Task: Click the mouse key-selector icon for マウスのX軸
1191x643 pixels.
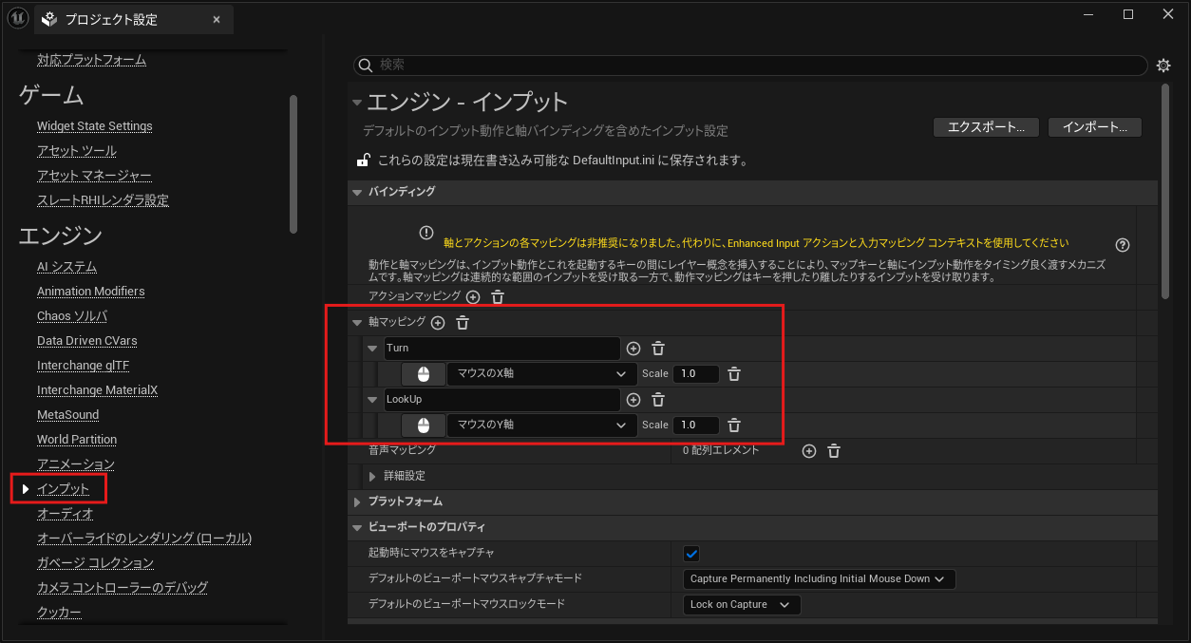Action: click(x=423, y=374)
